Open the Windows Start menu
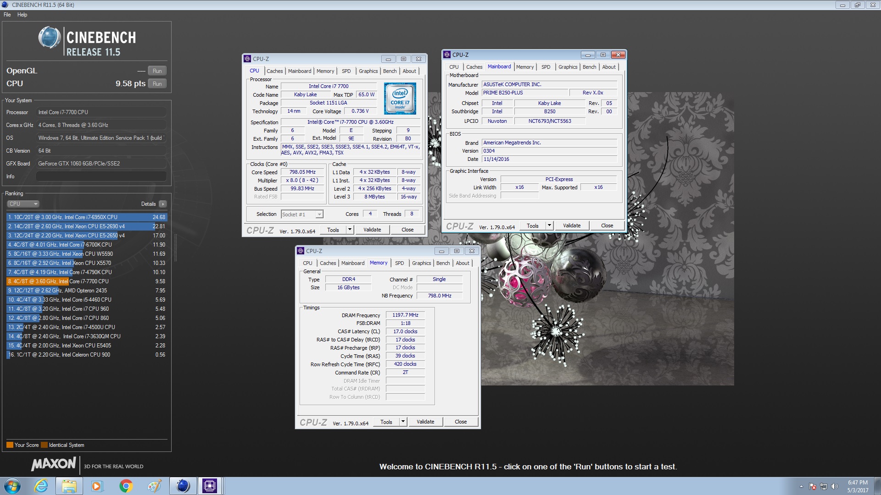This screenshot has width=881, height=495. (x=12, y=486)
